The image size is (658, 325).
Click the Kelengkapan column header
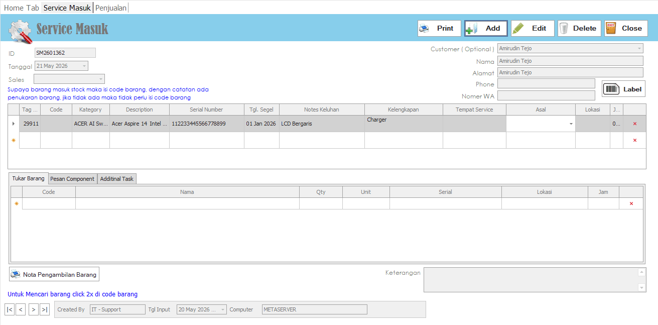pyautogui.click(x=404, y=110)
